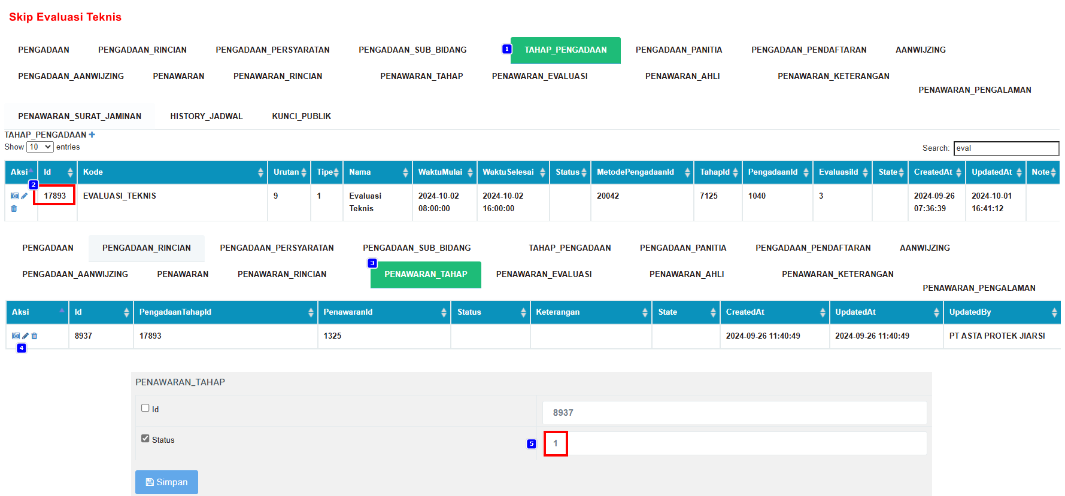1065x496 pixels.
Task: Click the TahapId value '7125'
Action: [x=709, y=196]
